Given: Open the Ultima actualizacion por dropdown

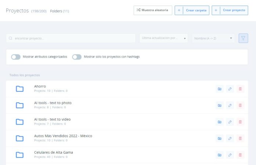Looking at the screenshot, I should click(163, 38).
